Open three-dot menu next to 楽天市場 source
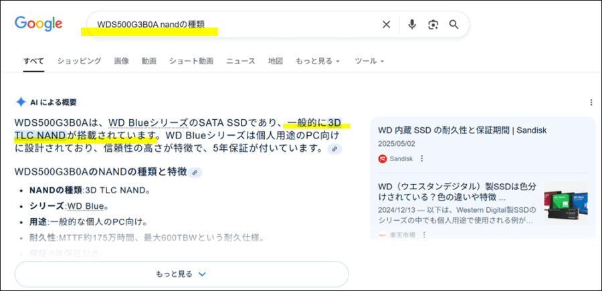The height and width of the screenshot is (291, 602). pos(424,235)
